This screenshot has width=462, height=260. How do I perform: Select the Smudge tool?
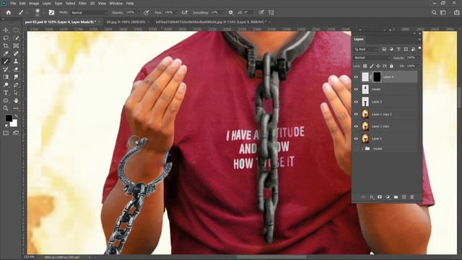click(x=16, y=77)
